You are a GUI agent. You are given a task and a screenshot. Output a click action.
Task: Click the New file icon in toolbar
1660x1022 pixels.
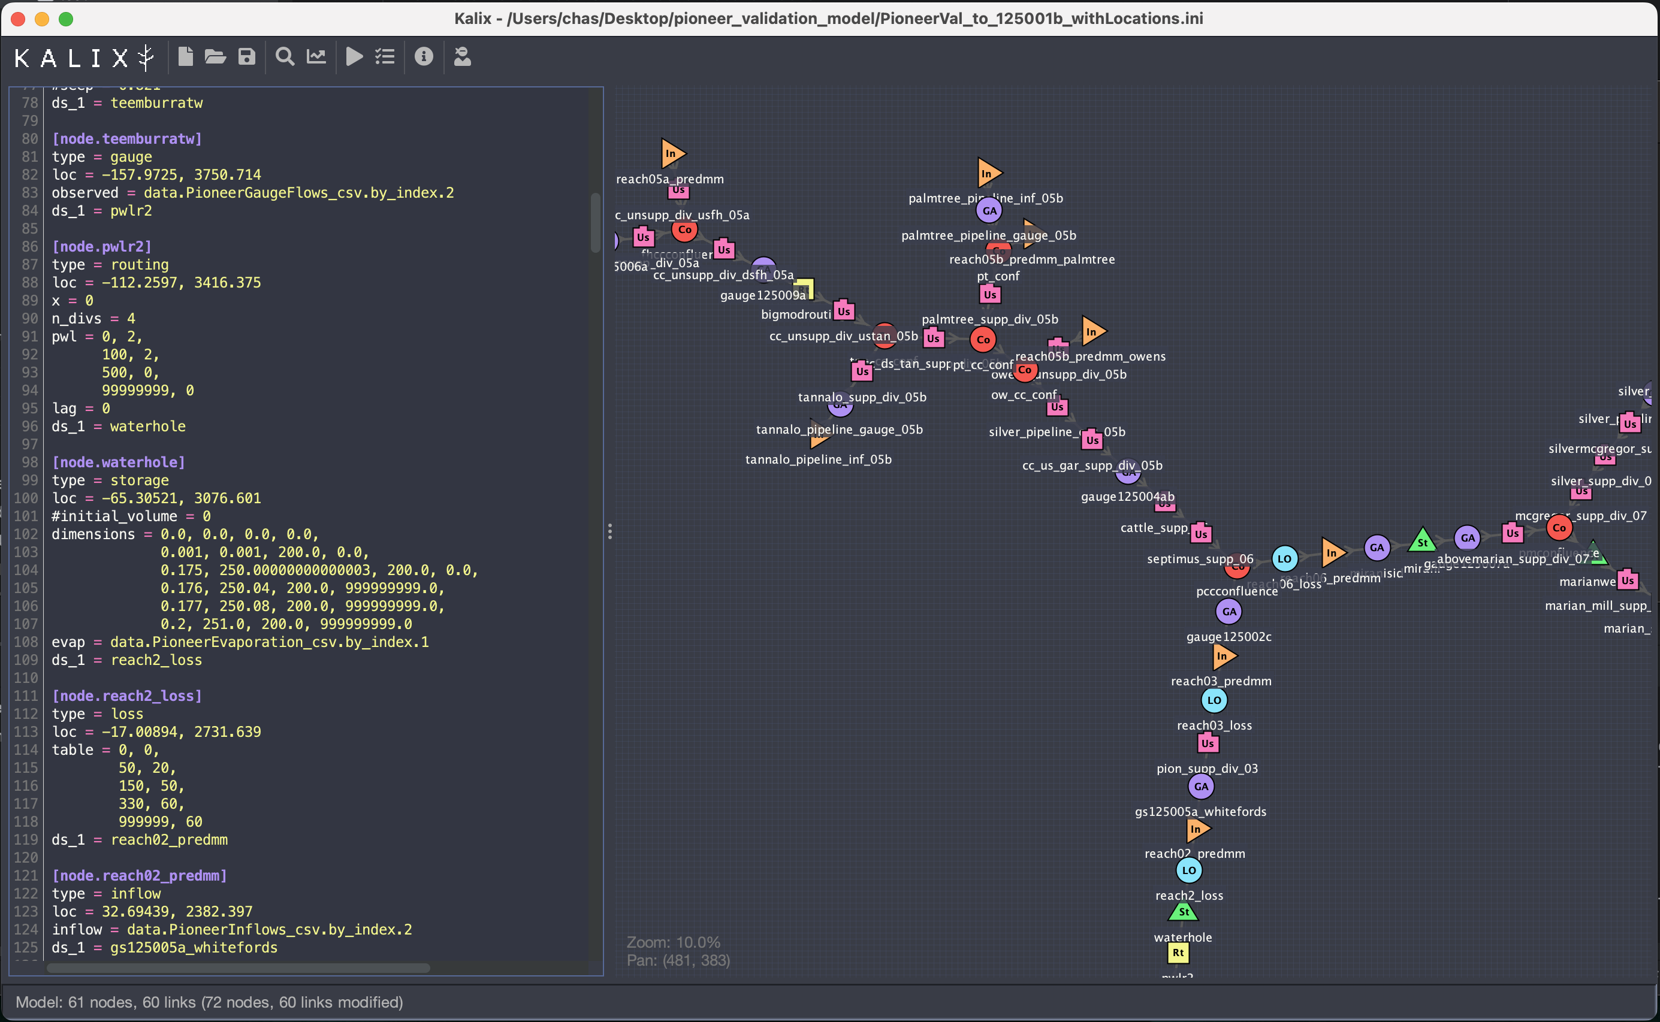[185, 56]
